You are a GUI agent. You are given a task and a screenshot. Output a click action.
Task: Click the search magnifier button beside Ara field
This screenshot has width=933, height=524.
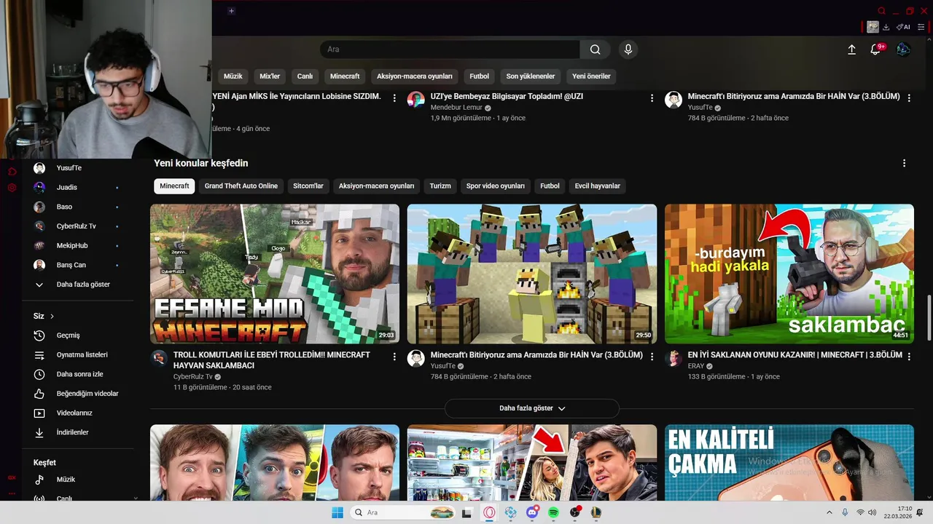595,49
